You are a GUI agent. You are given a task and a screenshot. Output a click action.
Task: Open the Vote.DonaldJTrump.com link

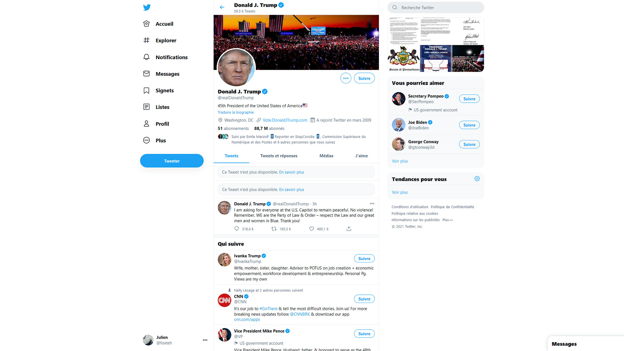[x=285, y=120]
